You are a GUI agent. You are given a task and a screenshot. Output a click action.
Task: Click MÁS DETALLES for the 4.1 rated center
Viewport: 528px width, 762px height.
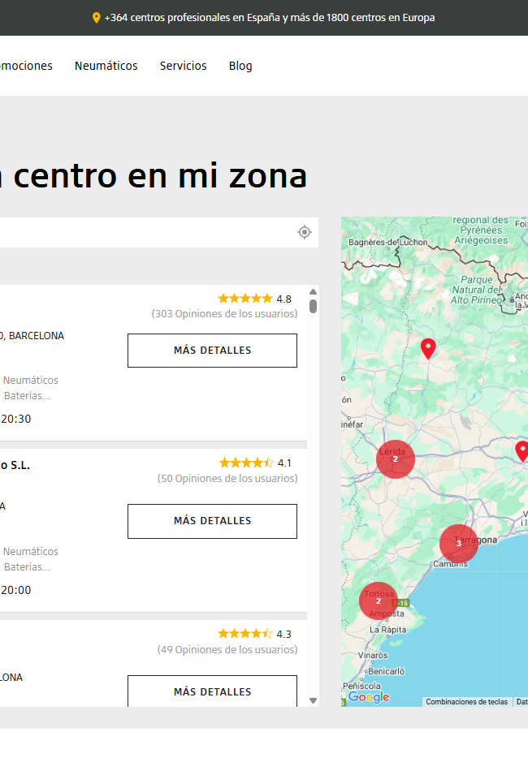tap(212, 521)
